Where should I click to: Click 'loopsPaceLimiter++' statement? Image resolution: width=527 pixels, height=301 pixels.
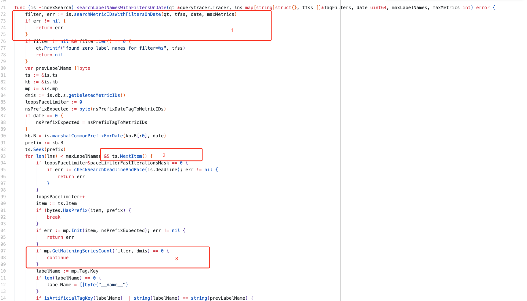click(x=60, y=197)
